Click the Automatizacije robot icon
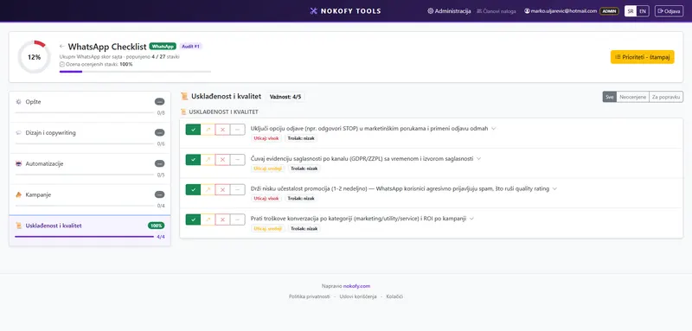Image resolution: width=692 pixels, height=331 pixels. click(x=18, y=163)
